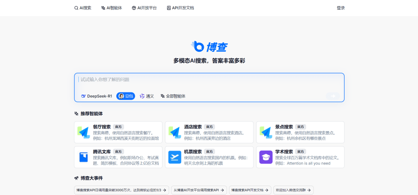The image size is (418, 195).
Task: Click the 机票搜索 airplane icon
Action: tap(175, 157)
